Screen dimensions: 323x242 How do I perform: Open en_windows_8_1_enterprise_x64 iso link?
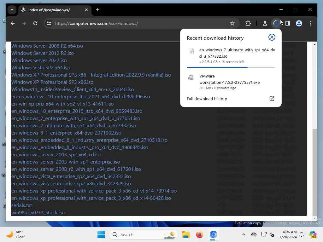(x=66, y=133)
